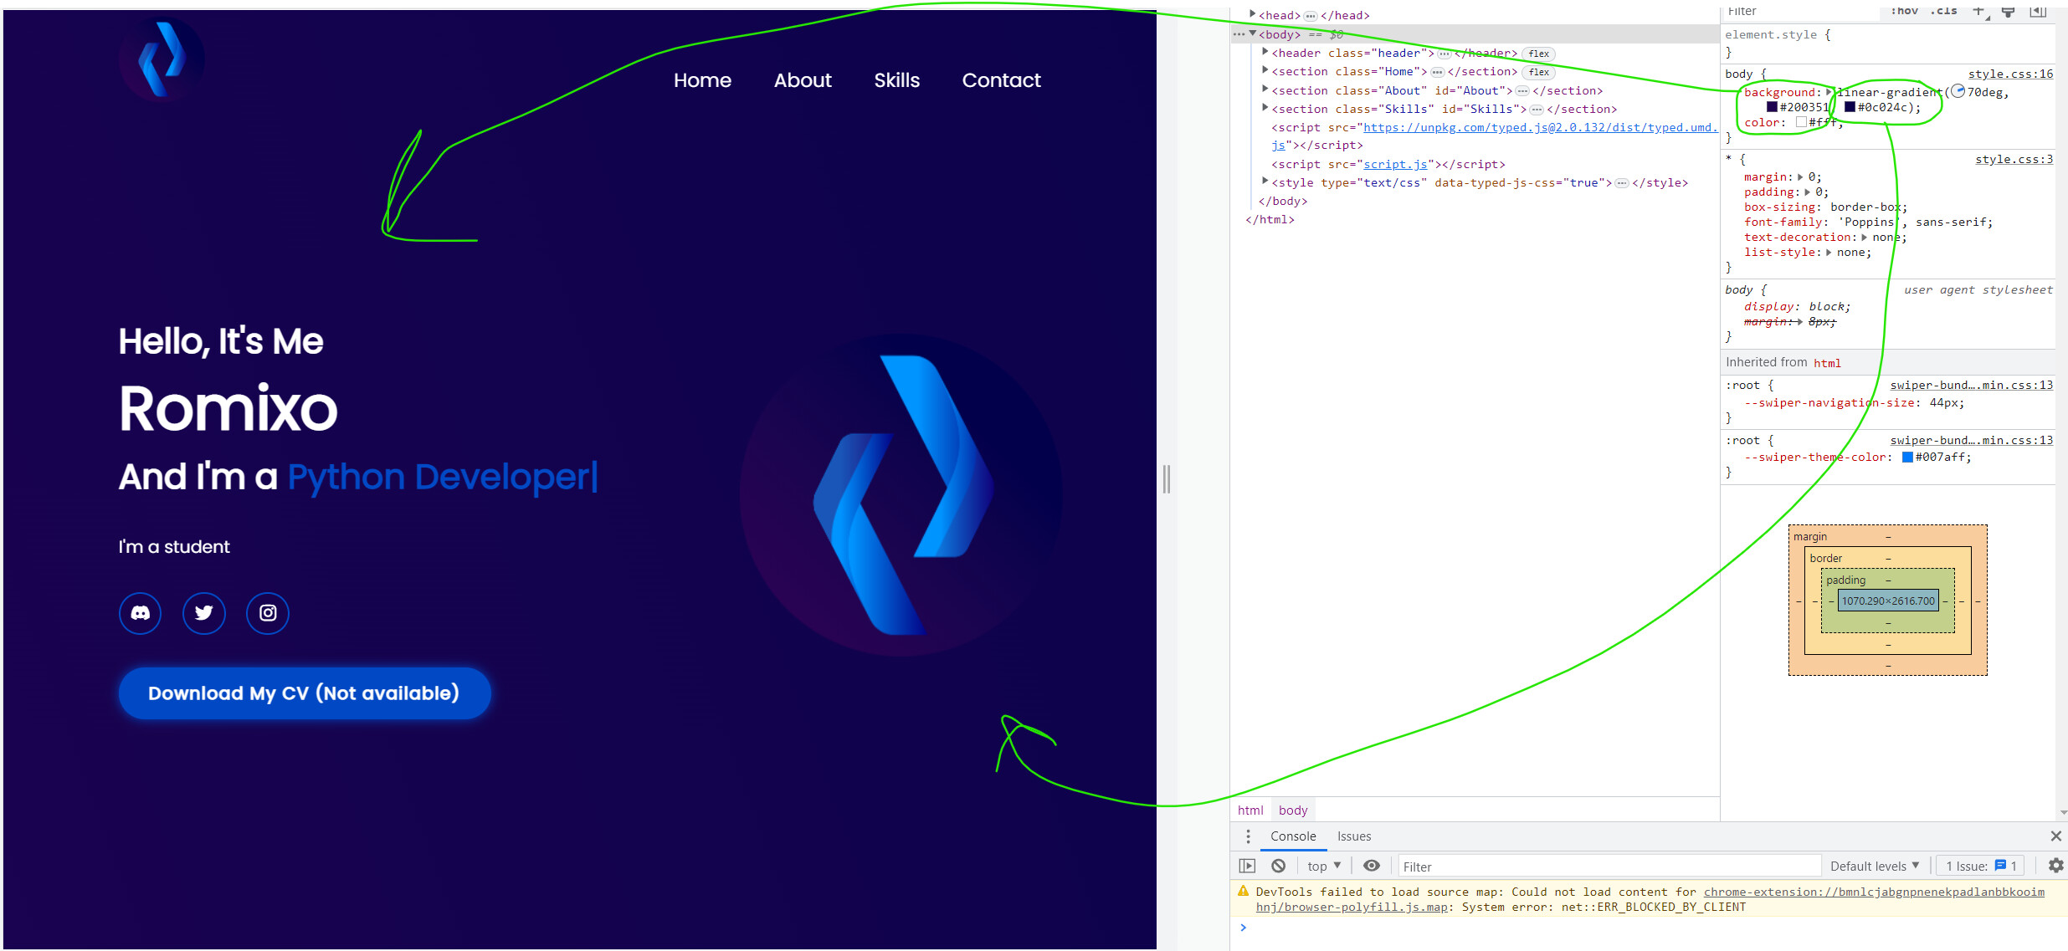Open the script.js source link
This screenshot has height=951, width=2068.
point(1395,165)
